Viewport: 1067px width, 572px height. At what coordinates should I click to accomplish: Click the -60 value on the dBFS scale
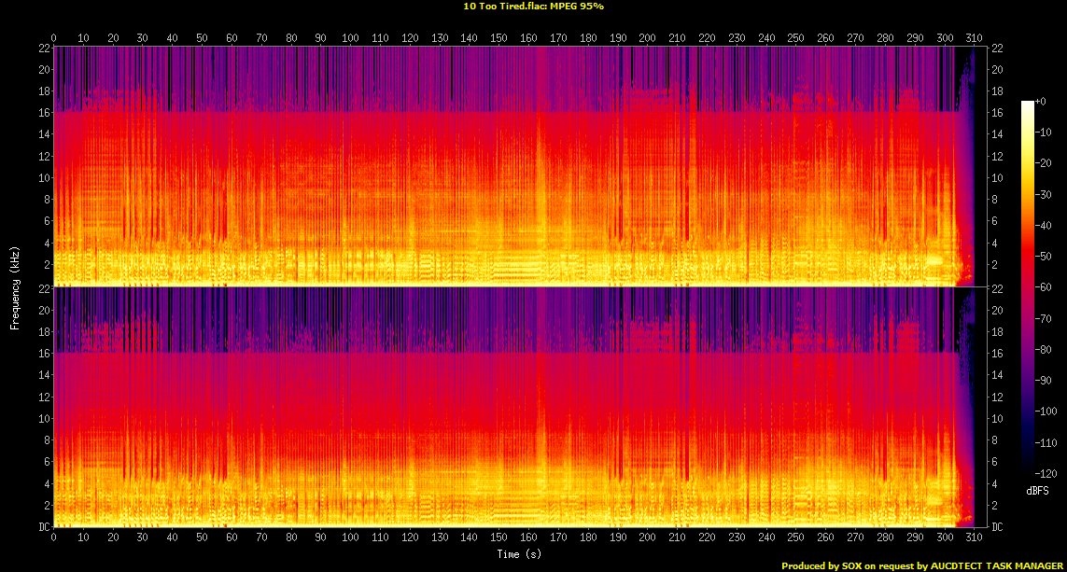coord(1043,287)
